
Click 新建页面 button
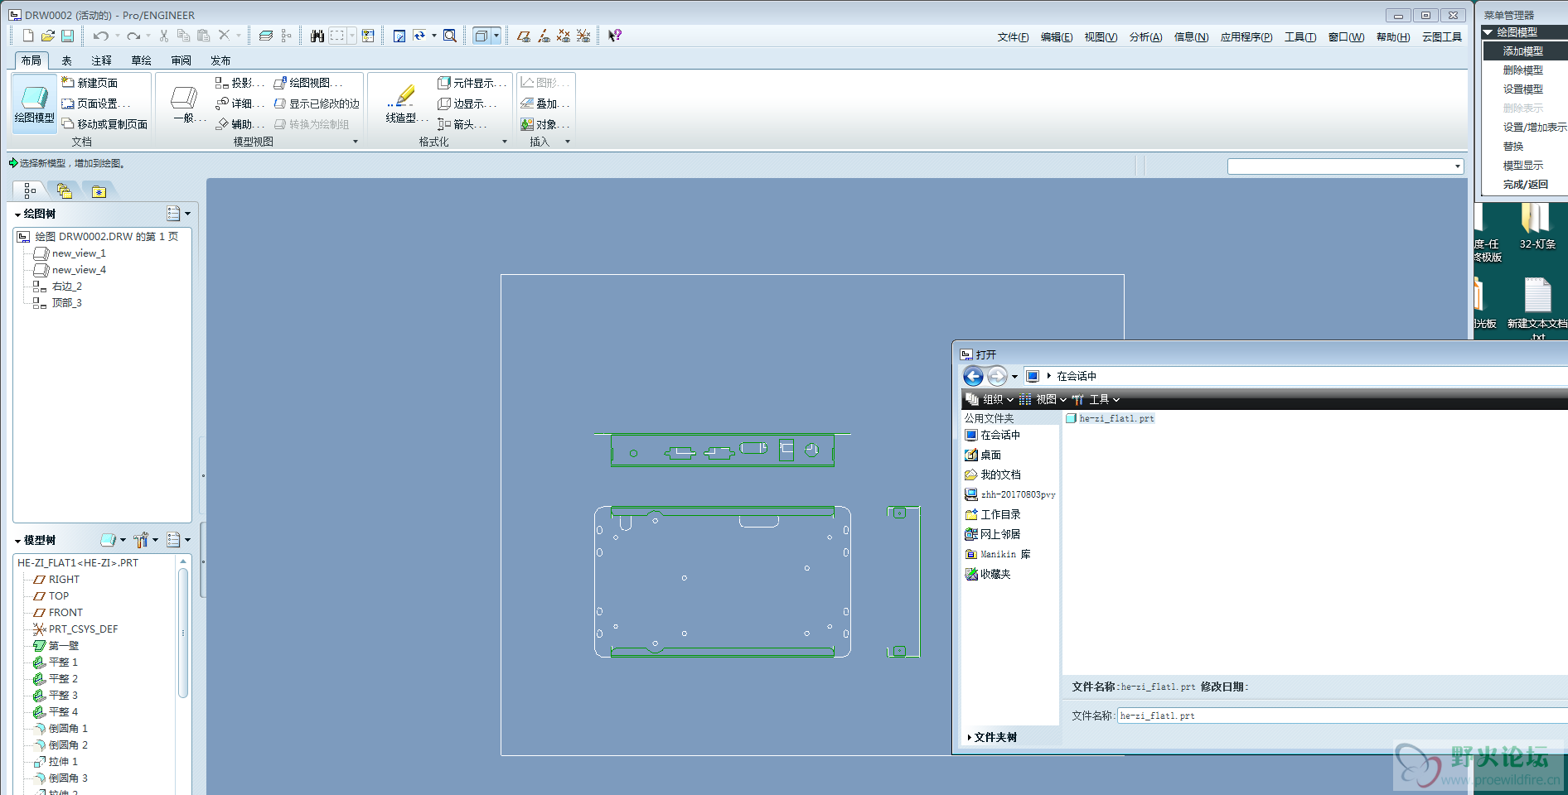click(90, 83)
